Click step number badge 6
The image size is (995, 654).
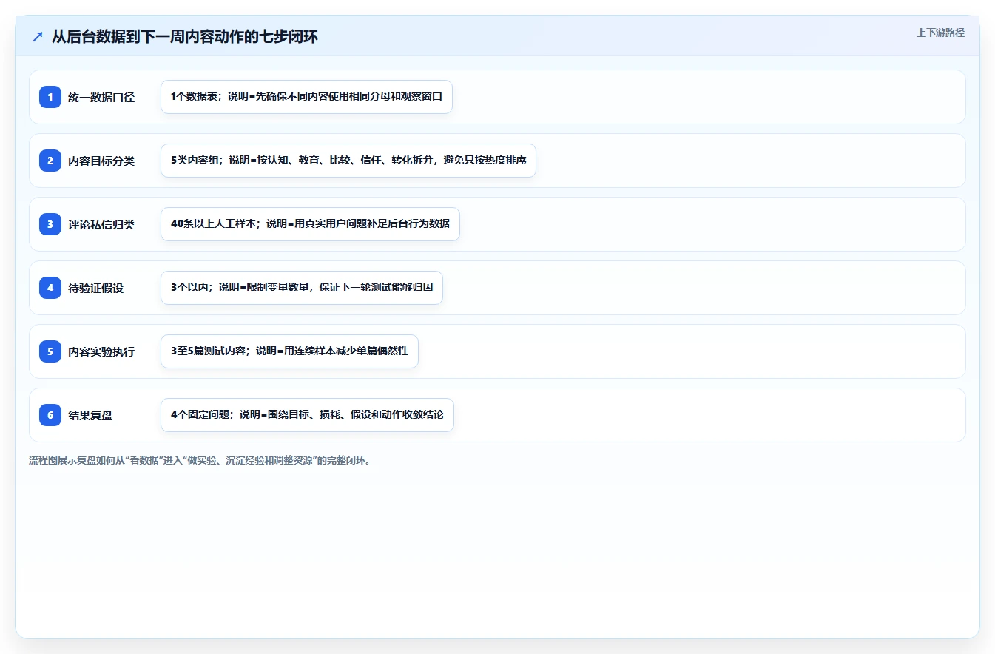(x=50, y=415)
